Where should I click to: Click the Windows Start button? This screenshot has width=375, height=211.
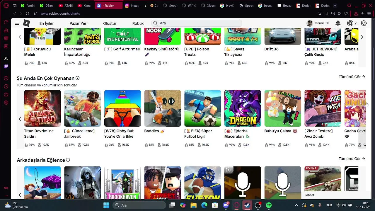(106, 205)
